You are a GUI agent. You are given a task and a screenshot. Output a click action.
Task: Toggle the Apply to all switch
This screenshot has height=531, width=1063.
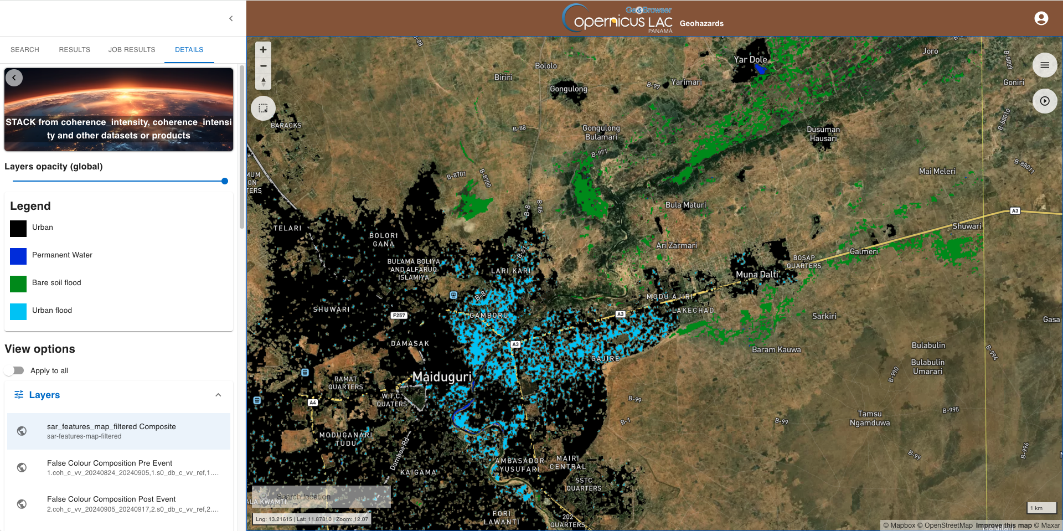[x=16, y=370]
